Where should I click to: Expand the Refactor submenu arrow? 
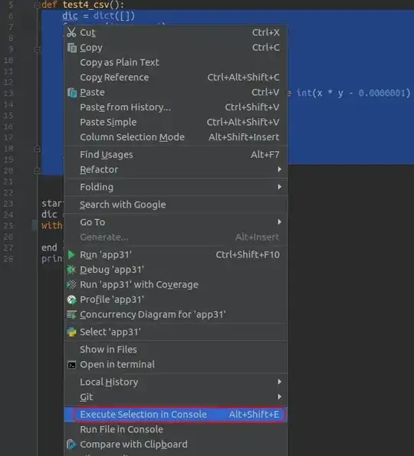click(279, 169)
